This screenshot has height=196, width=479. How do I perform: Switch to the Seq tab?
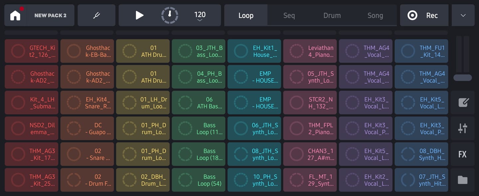[289, 15]
